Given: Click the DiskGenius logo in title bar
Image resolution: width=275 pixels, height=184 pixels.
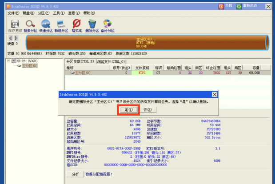Looking at the screenshot, I should 8,7.
